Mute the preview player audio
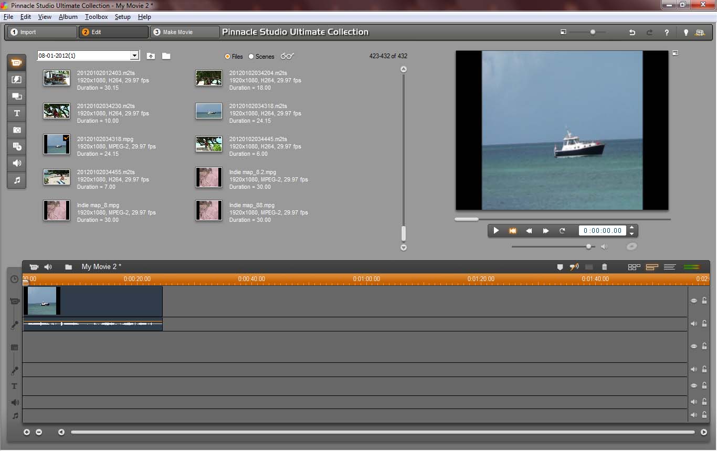 (604, 246)
